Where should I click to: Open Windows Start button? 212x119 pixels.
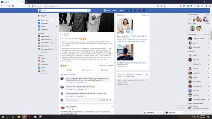(x=2, y=117)
